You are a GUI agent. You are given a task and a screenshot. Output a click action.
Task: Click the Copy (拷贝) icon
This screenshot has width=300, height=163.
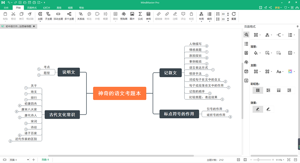pyautogui.click(x=21, y=14)
